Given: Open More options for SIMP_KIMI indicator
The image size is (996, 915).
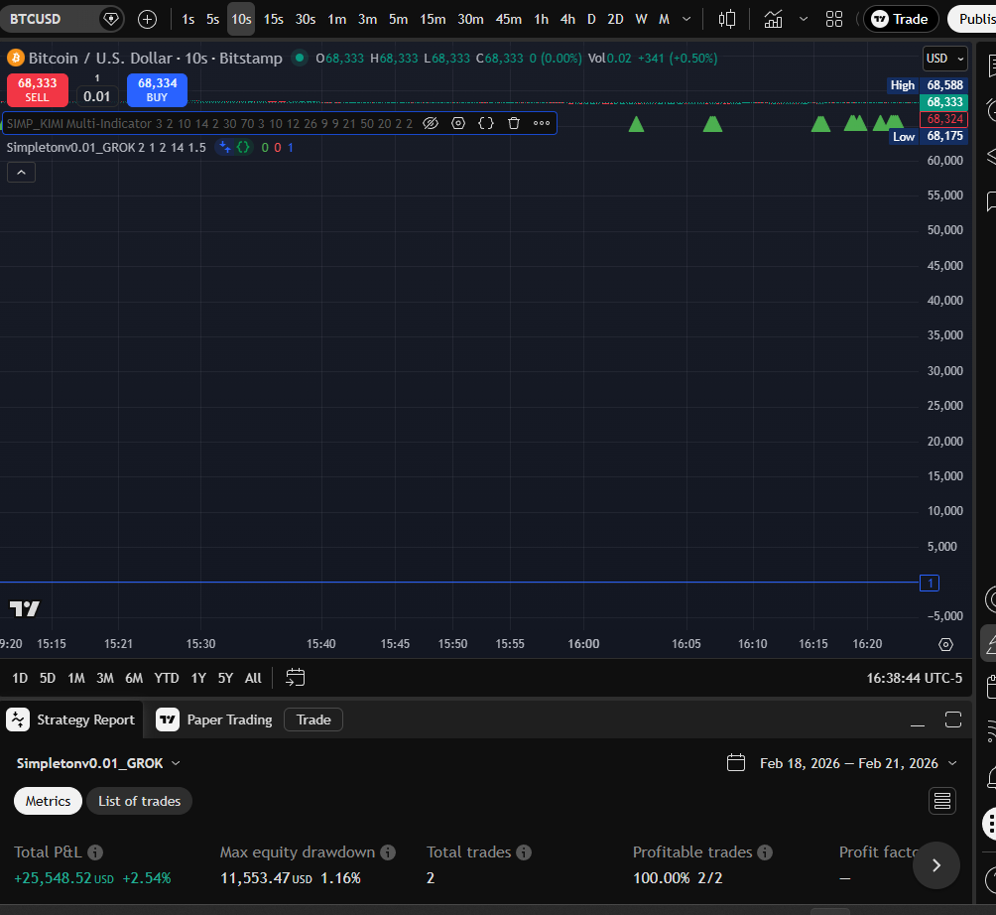Looking at the screenshot, I should pyautogui.click(x=541, y=123).
